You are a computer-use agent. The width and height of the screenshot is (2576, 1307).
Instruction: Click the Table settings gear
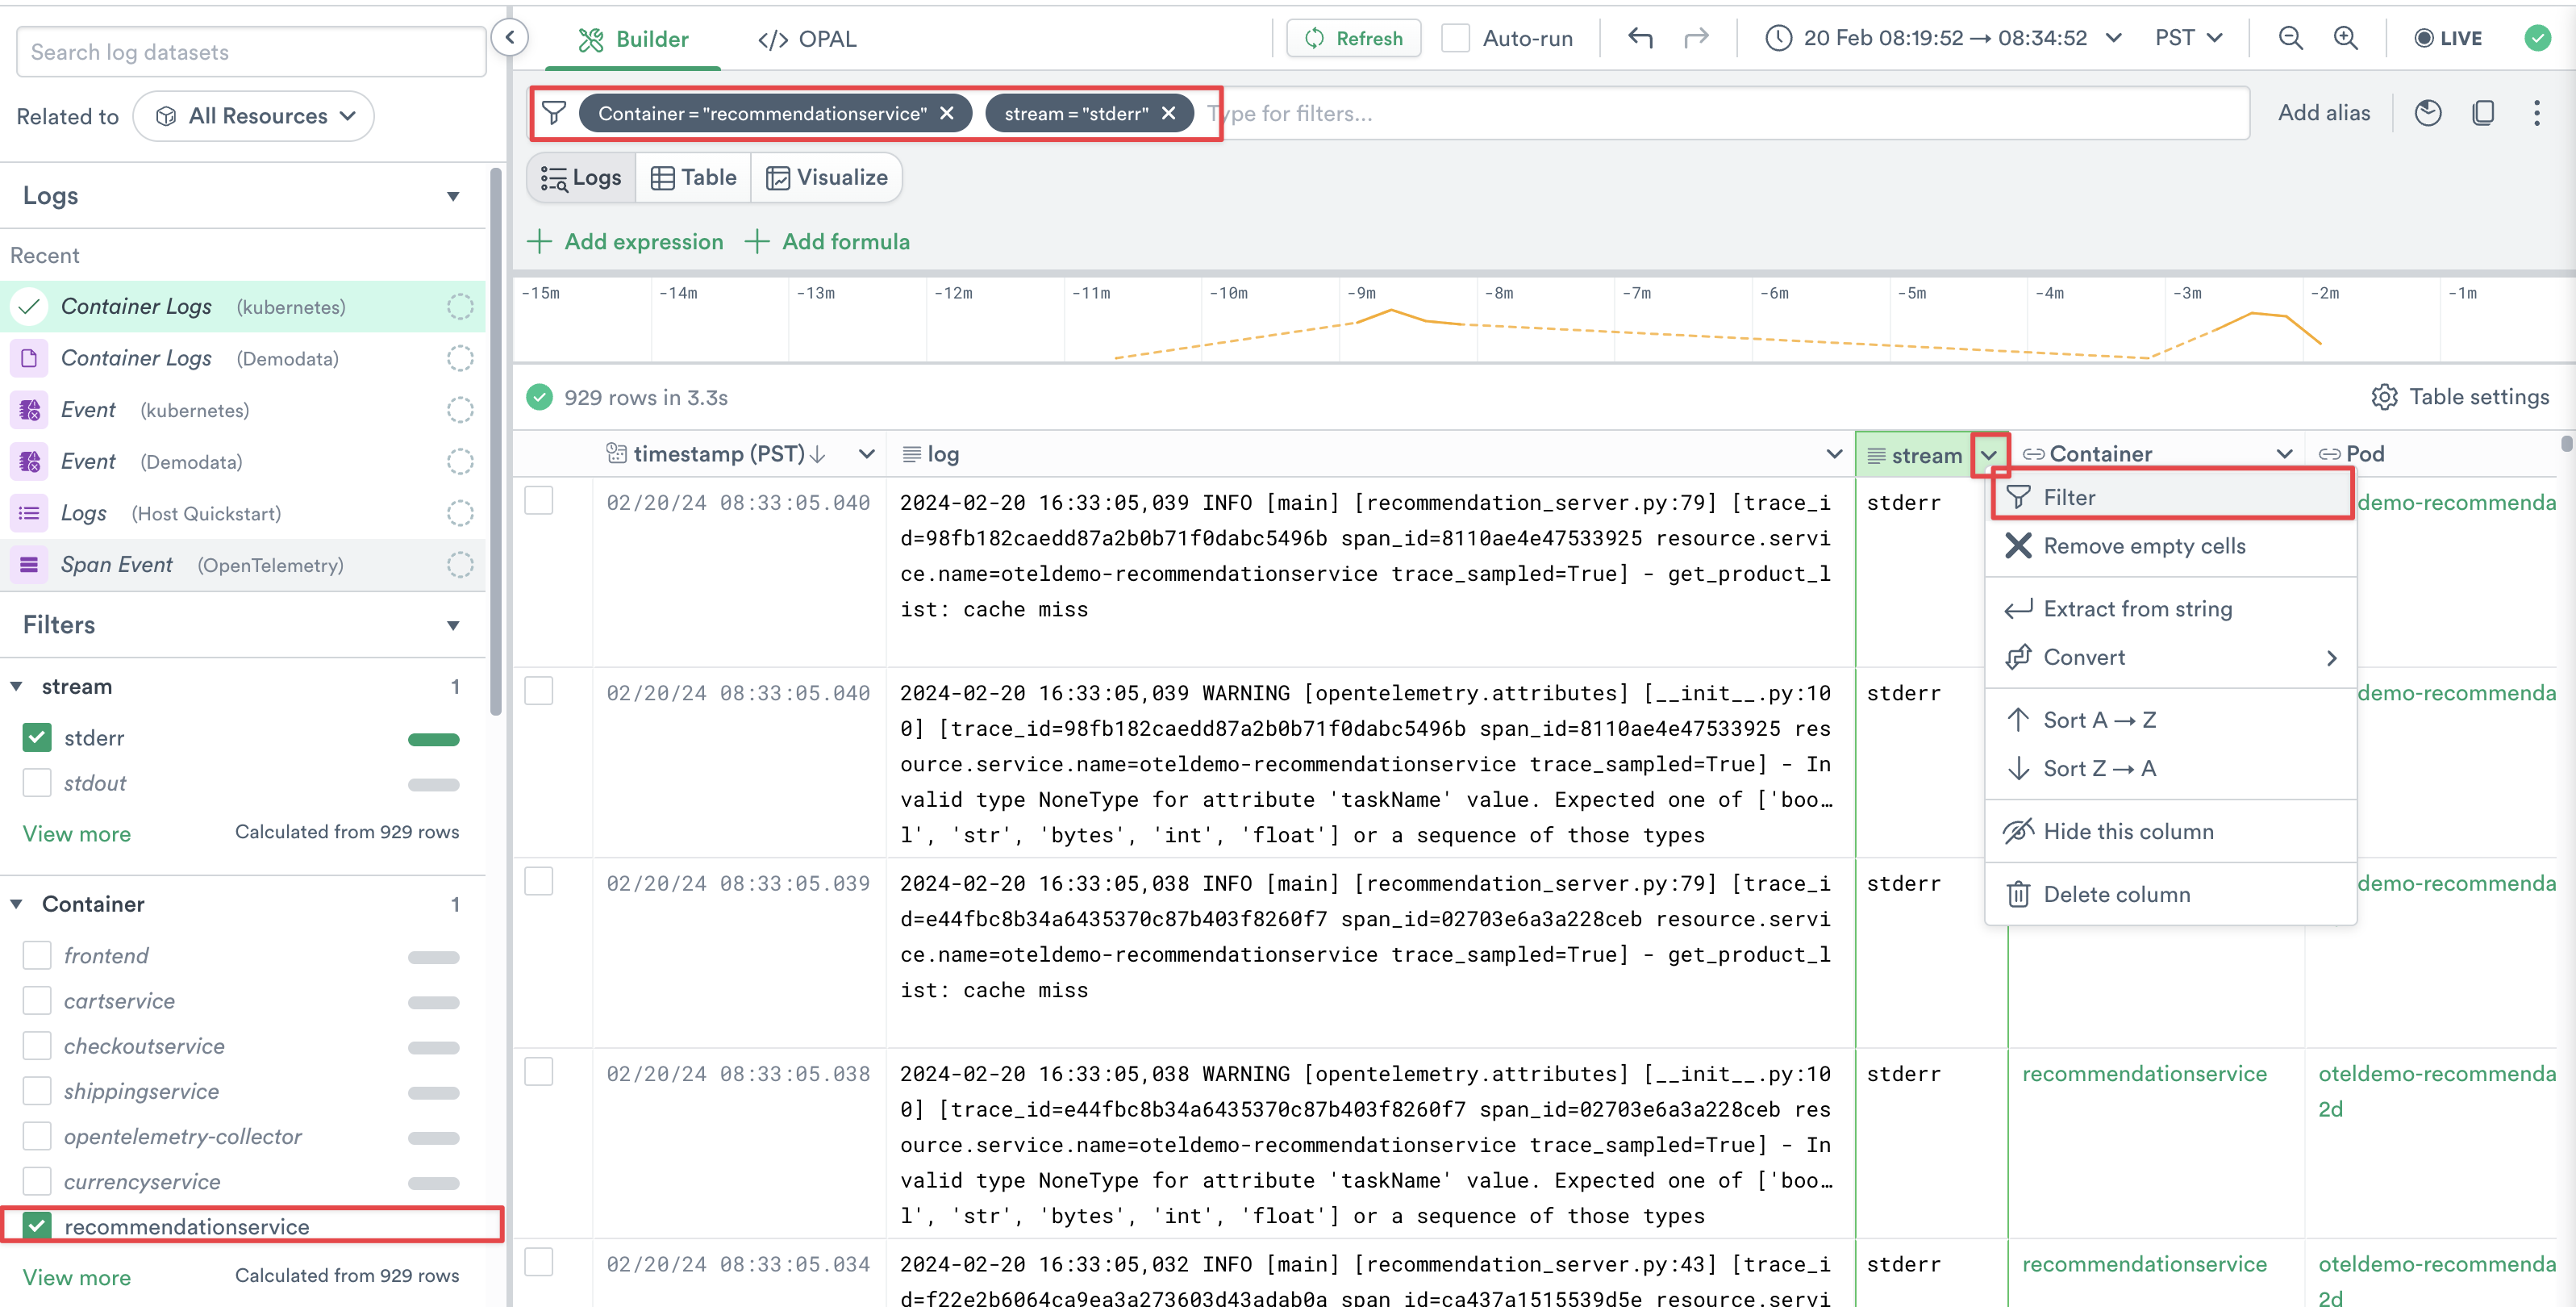pos(2384,397)
